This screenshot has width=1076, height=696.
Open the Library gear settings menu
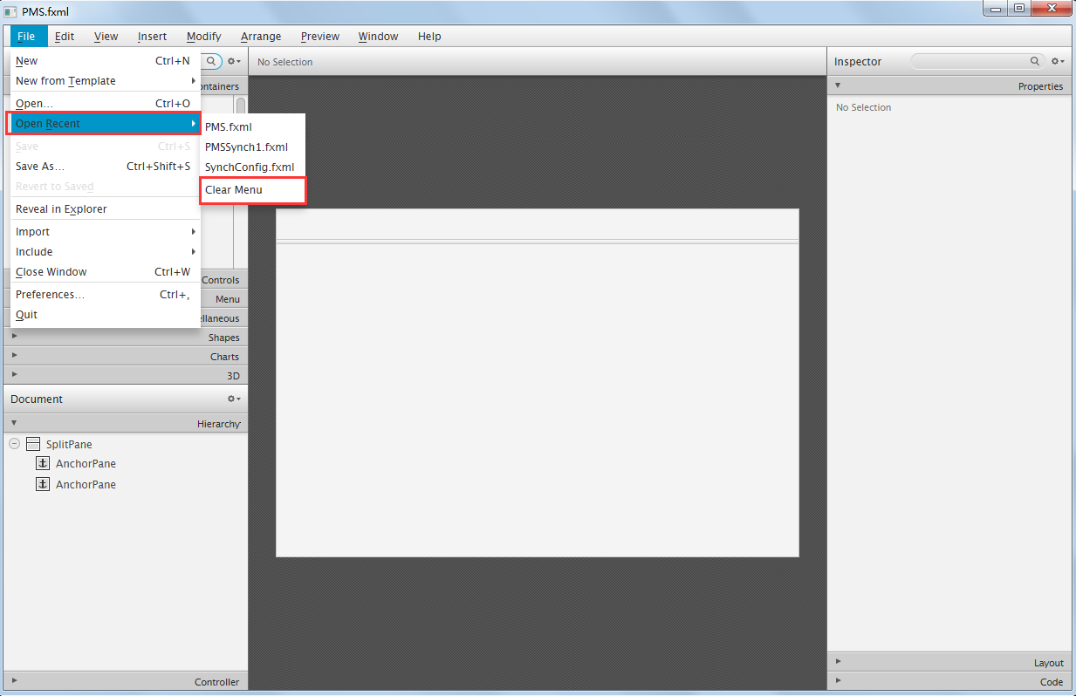pos(232,62)
